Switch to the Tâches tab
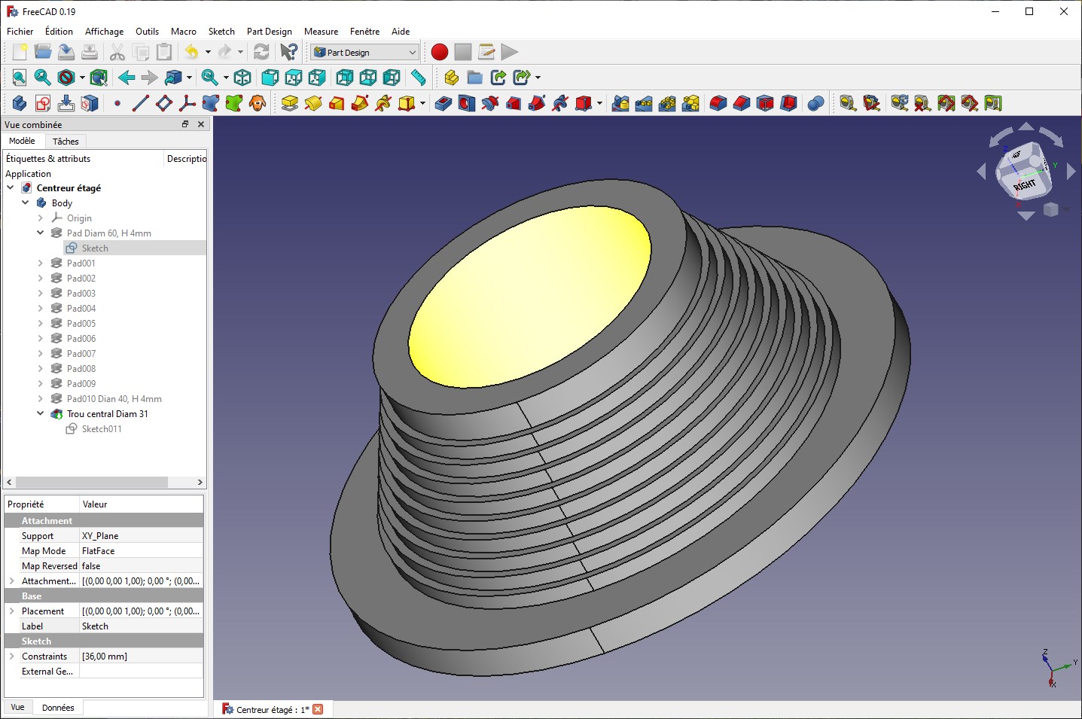 tap(66, 141)
